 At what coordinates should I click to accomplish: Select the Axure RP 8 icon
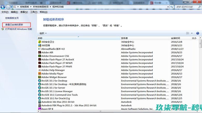tap(40, 109)
